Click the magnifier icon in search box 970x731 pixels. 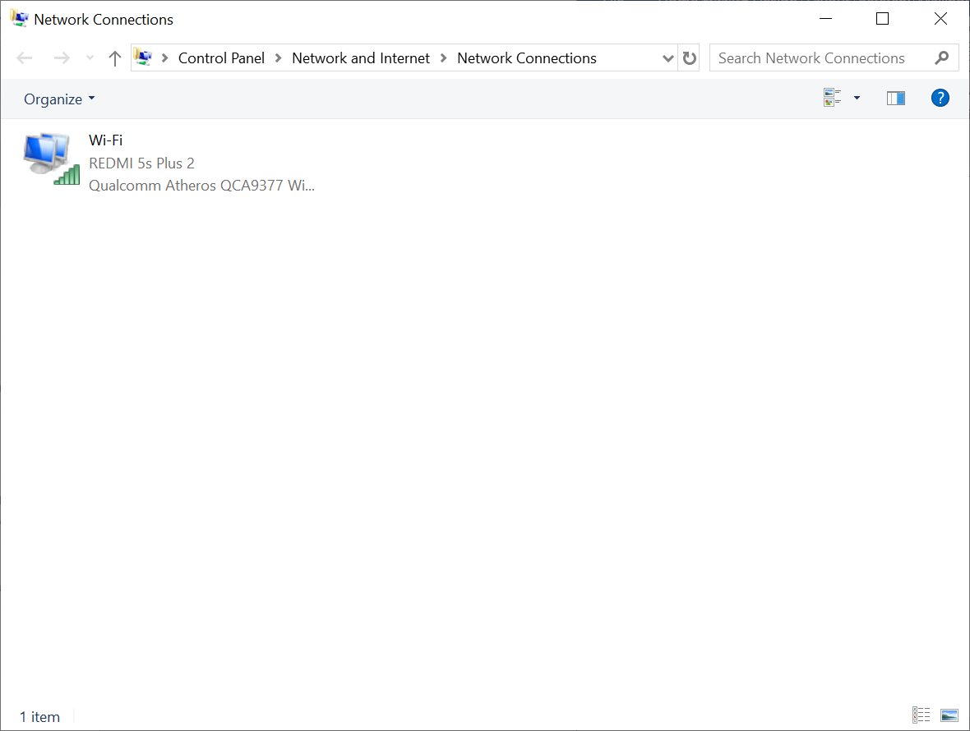[x=942, y=58]
